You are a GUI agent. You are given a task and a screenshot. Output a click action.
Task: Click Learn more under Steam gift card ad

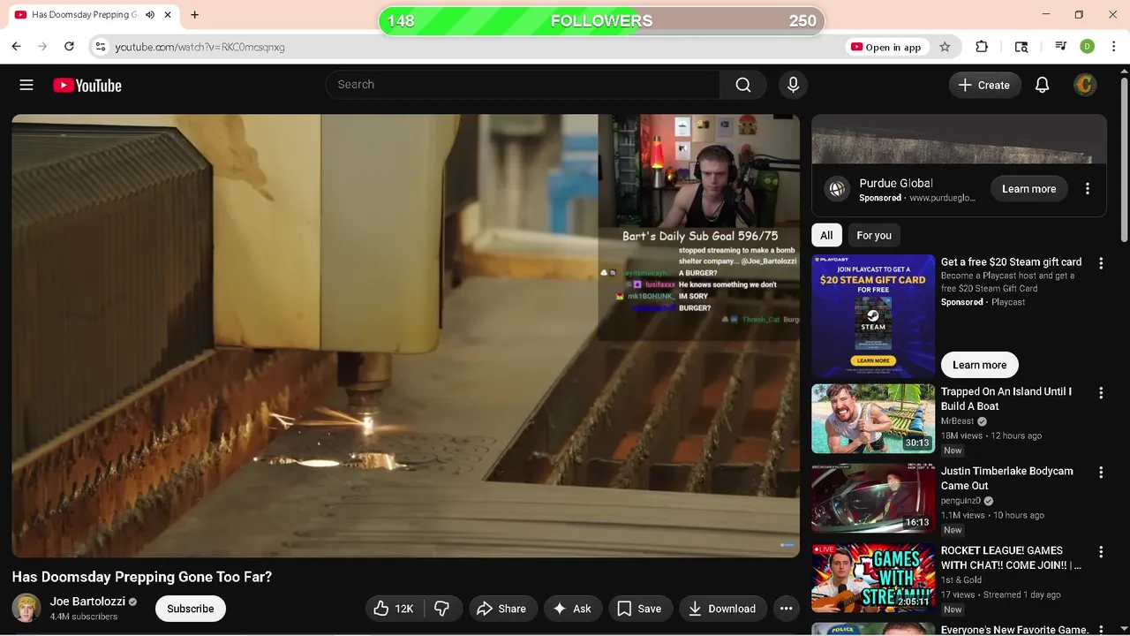click(979, 365)
